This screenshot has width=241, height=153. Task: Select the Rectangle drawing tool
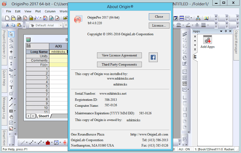(x=11, y=111)
